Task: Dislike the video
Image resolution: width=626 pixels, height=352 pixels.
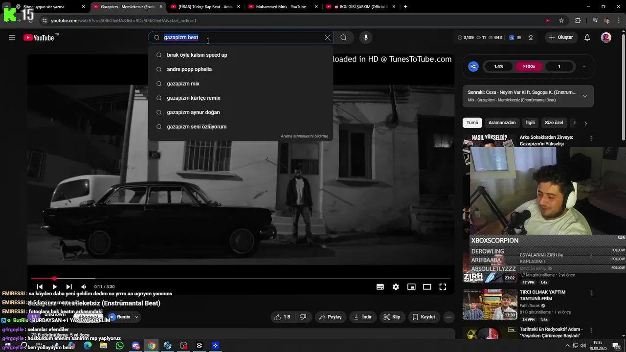Action: click(303, 317)
